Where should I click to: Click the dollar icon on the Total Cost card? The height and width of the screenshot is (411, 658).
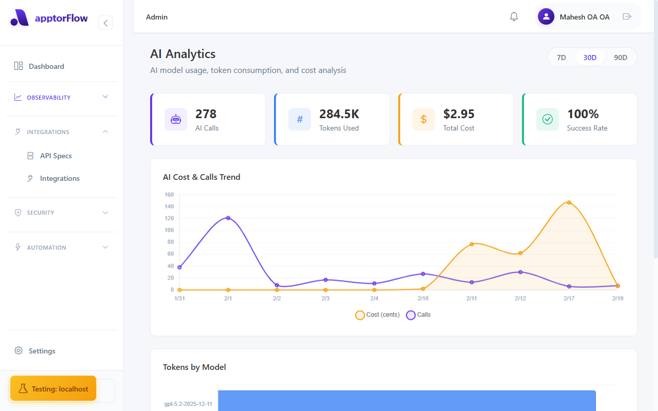coord(424,119)
